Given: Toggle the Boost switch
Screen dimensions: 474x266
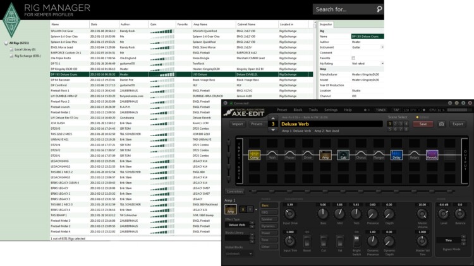Looking at the screenshot, I should coord(307,241).
